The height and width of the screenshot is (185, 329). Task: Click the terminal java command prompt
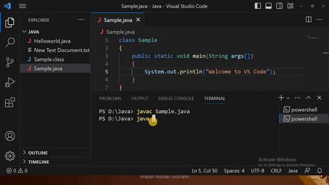pyautogui.click(x=127, y=119)
